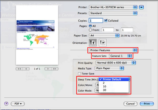
Task: Click the '1 of 1' page indicator
Action: tap(37, 69)
